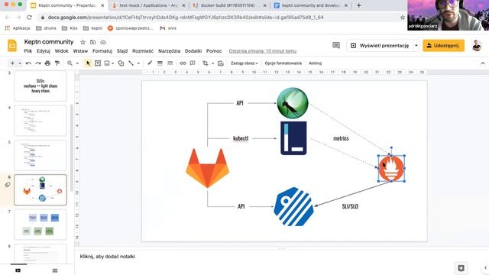Image resolution: width=489 pixels, height=275 pixels.
Task: Open the comment history
Action: [x=336, y=46]
